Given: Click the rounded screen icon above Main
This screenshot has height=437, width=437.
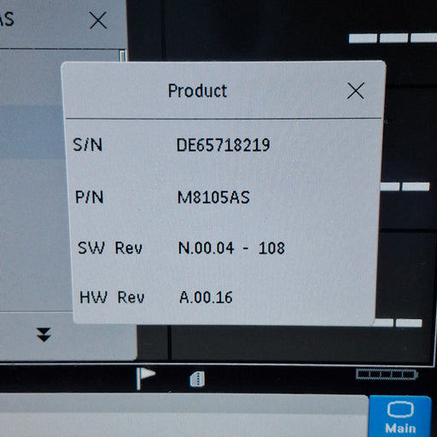Looking at the screenshot, I should (x=400, y=411).
